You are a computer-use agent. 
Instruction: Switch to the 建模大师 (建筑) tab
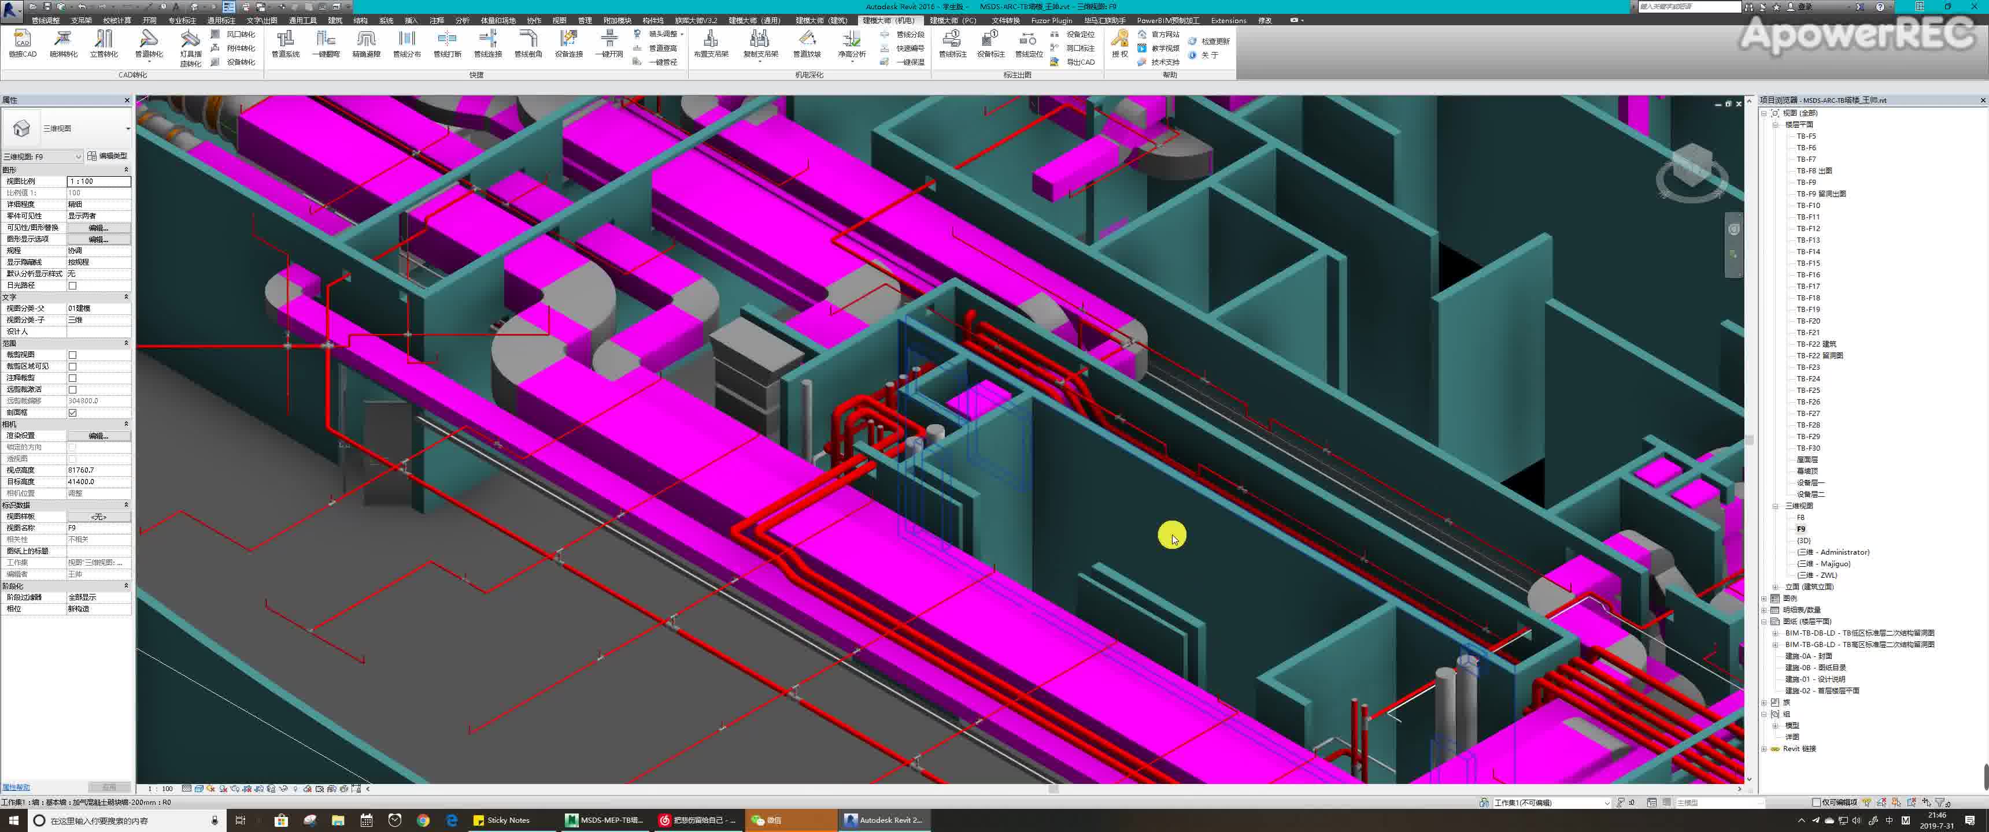click(x=821, y=20)
